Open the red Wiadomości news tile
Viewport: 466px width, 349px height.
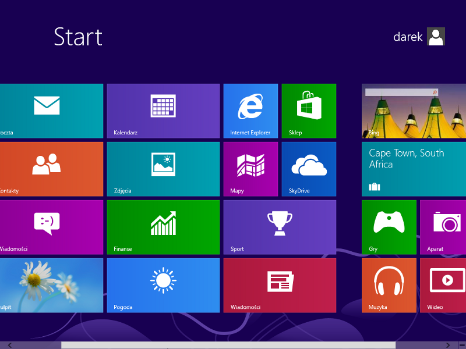click(280, 285)
